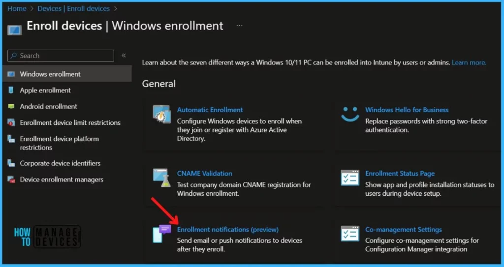
Task: Open the Enrollment Status Page link
Action: 400,173
